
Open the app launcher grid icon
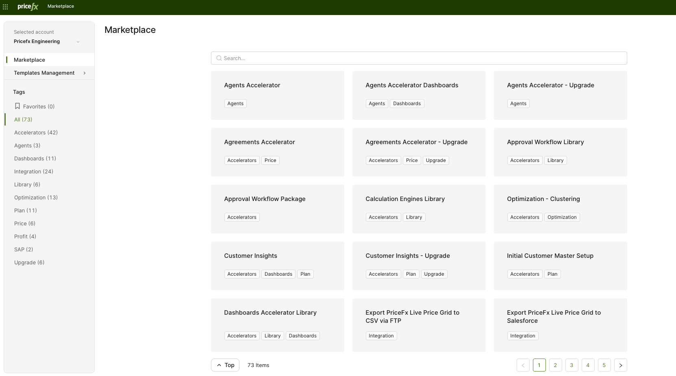[5, 7]
